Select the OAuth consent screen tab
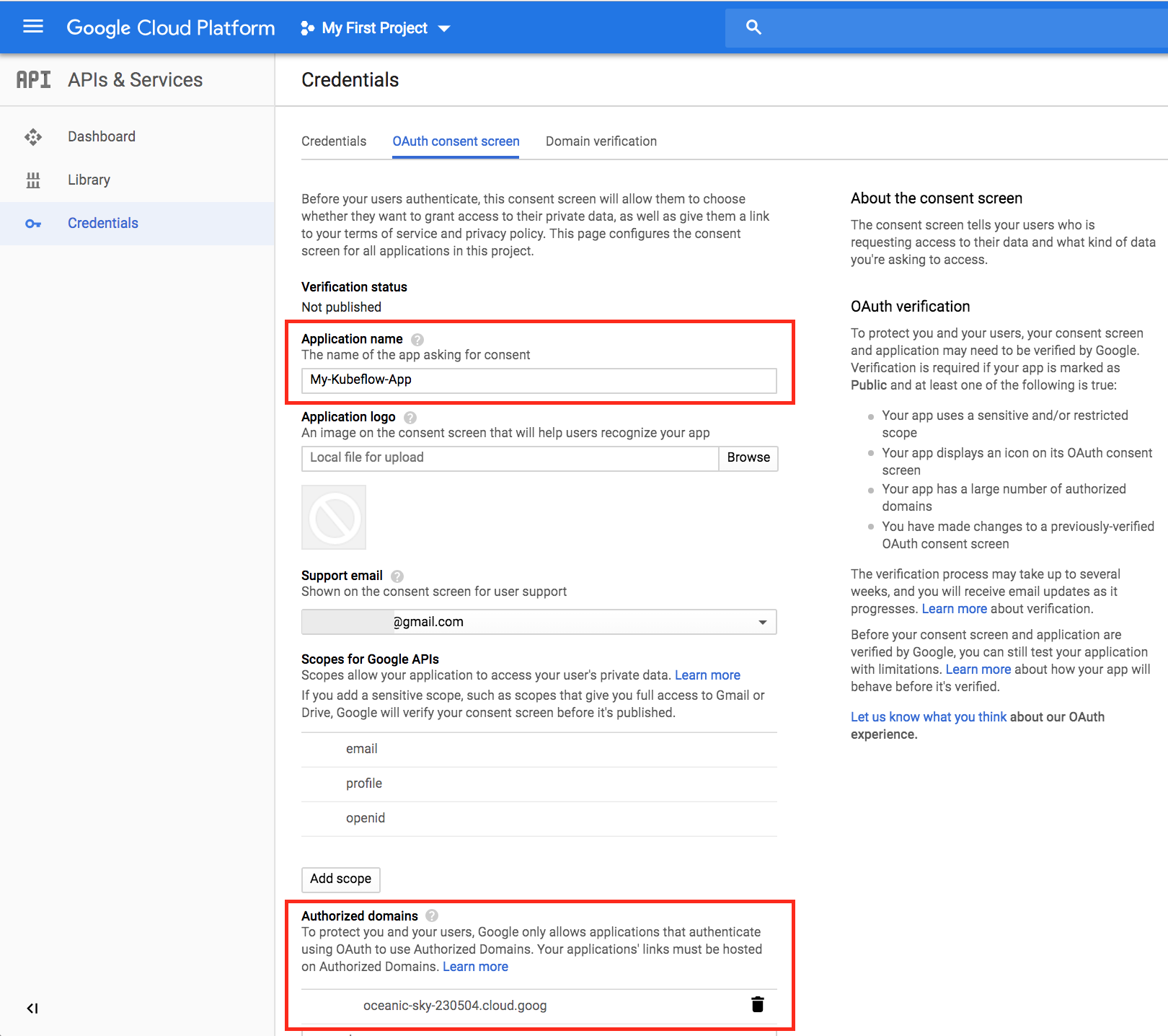 pyautogui.click(x=456, y=141)
